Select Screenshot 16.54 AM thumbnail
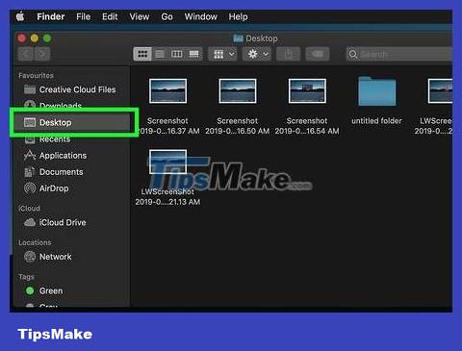The height and width of the screenshot is (351, 462). (307, 91)
